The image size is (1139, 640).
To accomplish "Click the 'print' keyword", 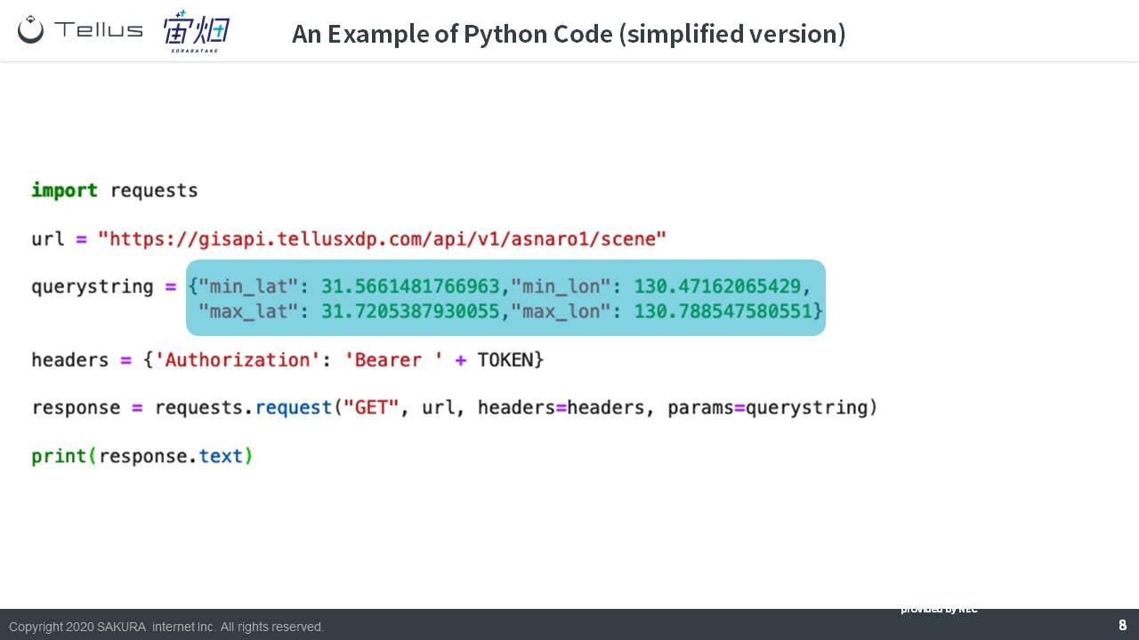I will [x=60, y=456].
